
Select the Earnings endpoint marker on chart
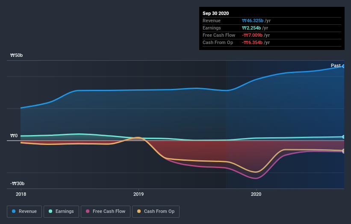pos(344,137)
